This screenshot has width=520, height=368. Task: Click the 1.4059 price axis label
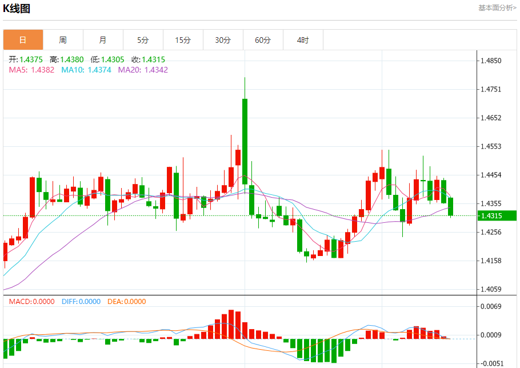coord(491,289)
